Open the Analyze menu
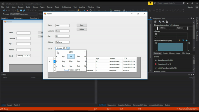The image size is (199, 112). [x=82, y=7]
